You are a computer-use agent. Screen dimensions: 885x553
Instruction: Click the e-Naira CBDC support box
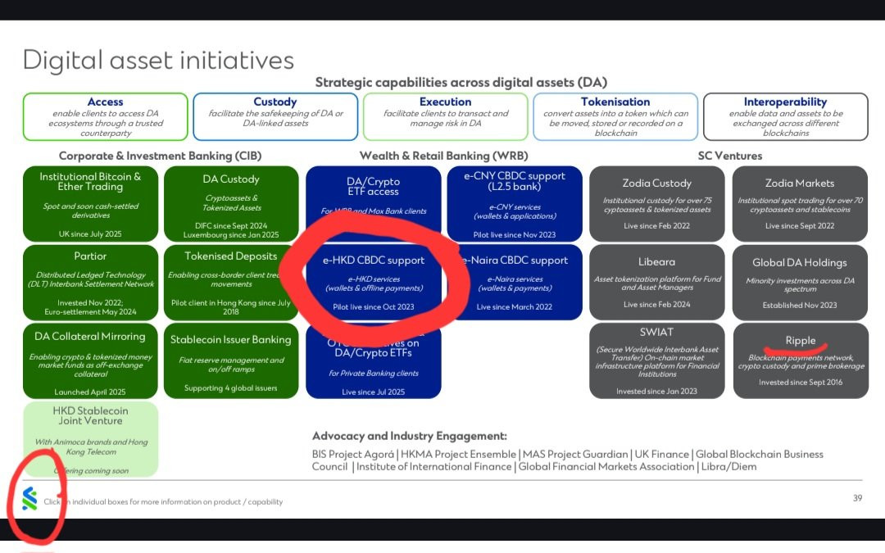coord(515,282)
